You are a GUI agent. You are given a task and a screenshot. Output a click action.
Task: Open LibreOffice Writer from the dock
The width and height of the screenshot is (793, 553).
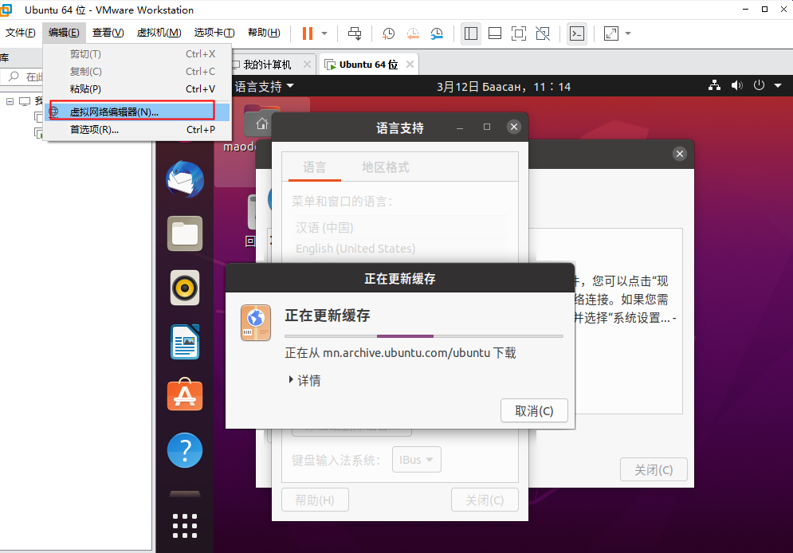tap(185, 342)
